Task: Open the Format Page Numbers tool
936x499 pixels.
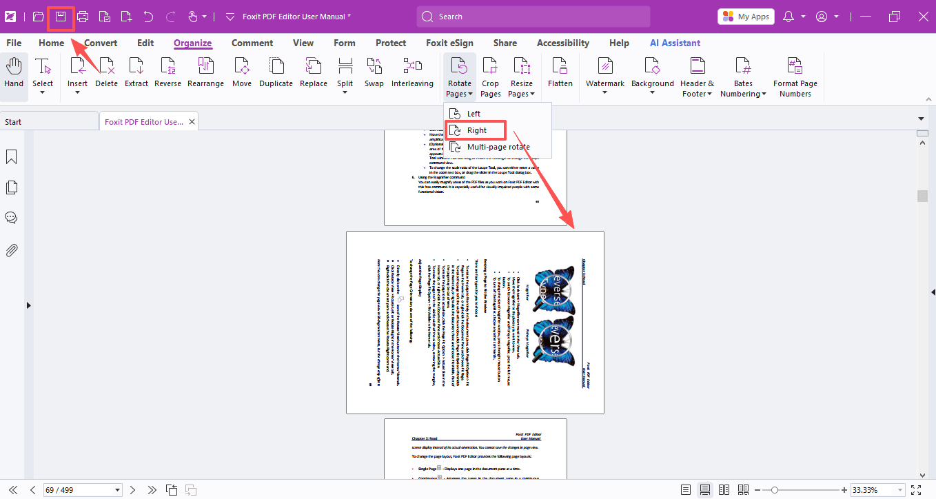Action: [x=795, y=77]
